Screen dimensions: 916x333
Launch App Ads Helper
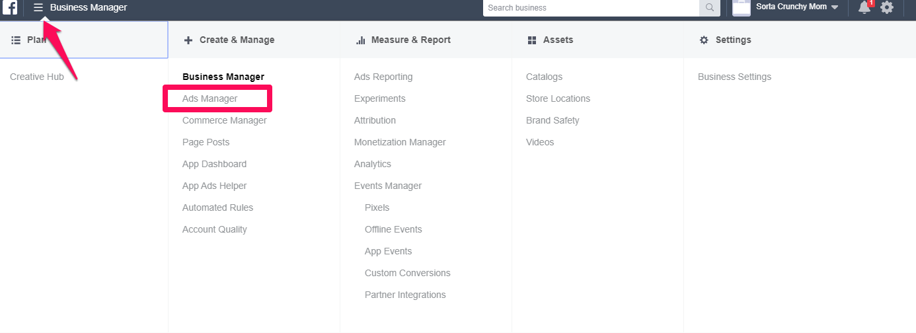[x=215, y=186]
